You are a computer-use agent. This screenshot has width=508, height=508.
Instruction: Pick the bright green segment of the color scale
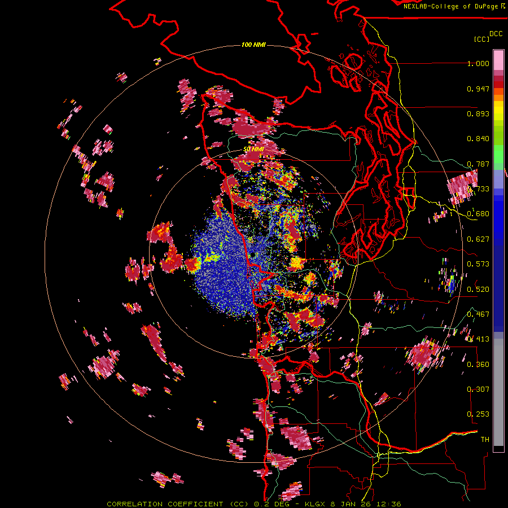pyautogui.click(x=498, y=154)
